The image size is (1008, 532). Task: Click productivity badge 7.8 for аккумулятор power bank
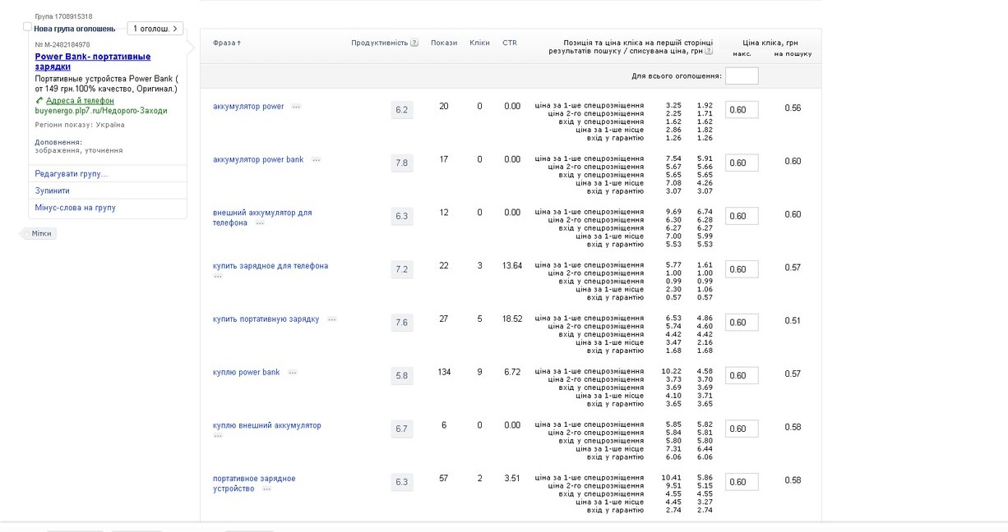point(401,163)
